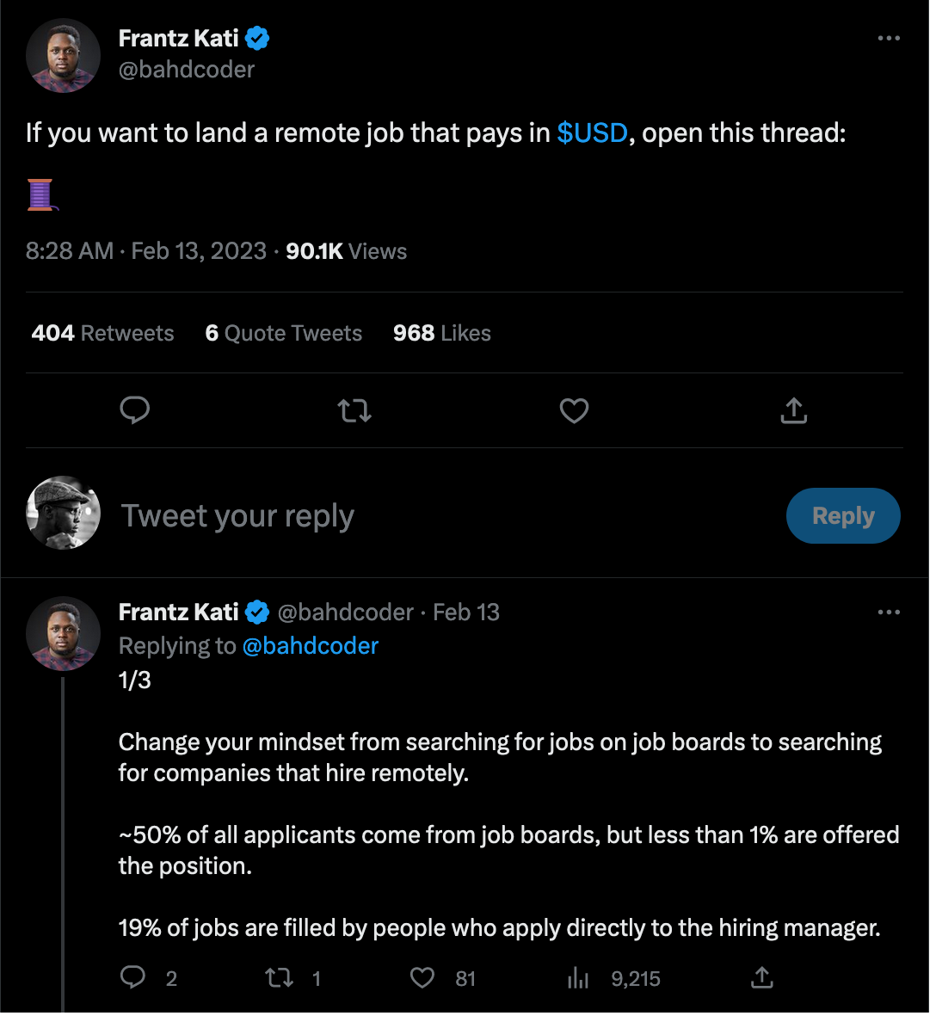View the 6 Quote Tweets list
Viewport: 936px width, 1022px height.
click(283, 334)
